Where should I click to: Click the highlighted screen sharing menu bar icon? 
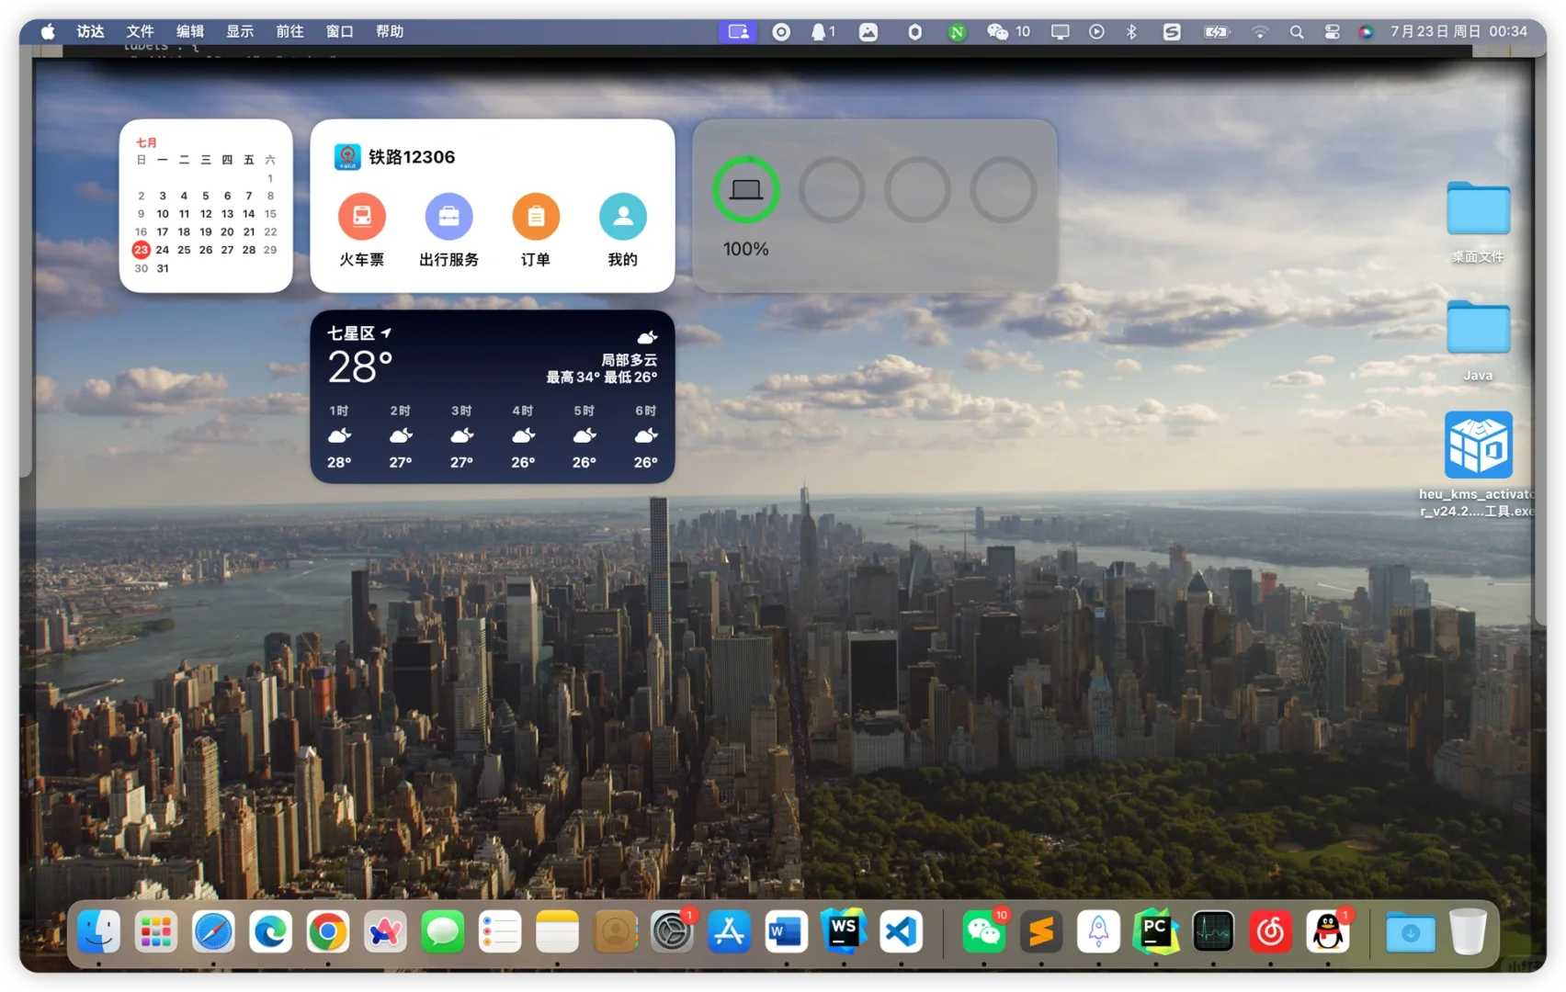click(738, 31)
